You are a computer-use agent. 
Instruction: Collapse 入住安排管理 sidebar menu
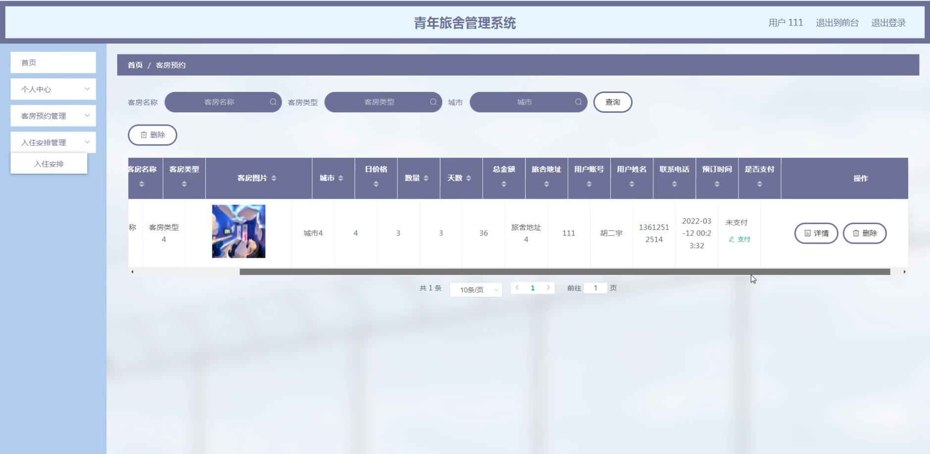[53, 142]
